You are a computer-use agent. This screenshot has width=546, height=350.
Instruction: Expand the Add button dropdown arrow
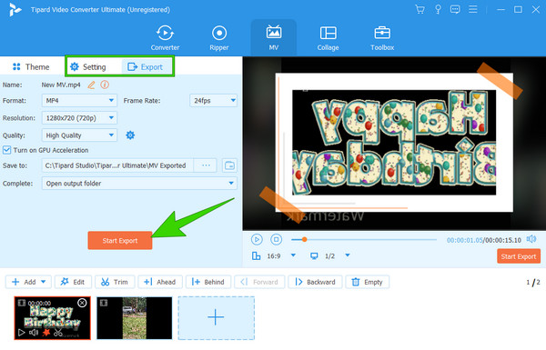tap(44, 282)
